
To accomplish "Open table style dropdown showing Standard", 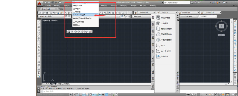I will 191,13.
